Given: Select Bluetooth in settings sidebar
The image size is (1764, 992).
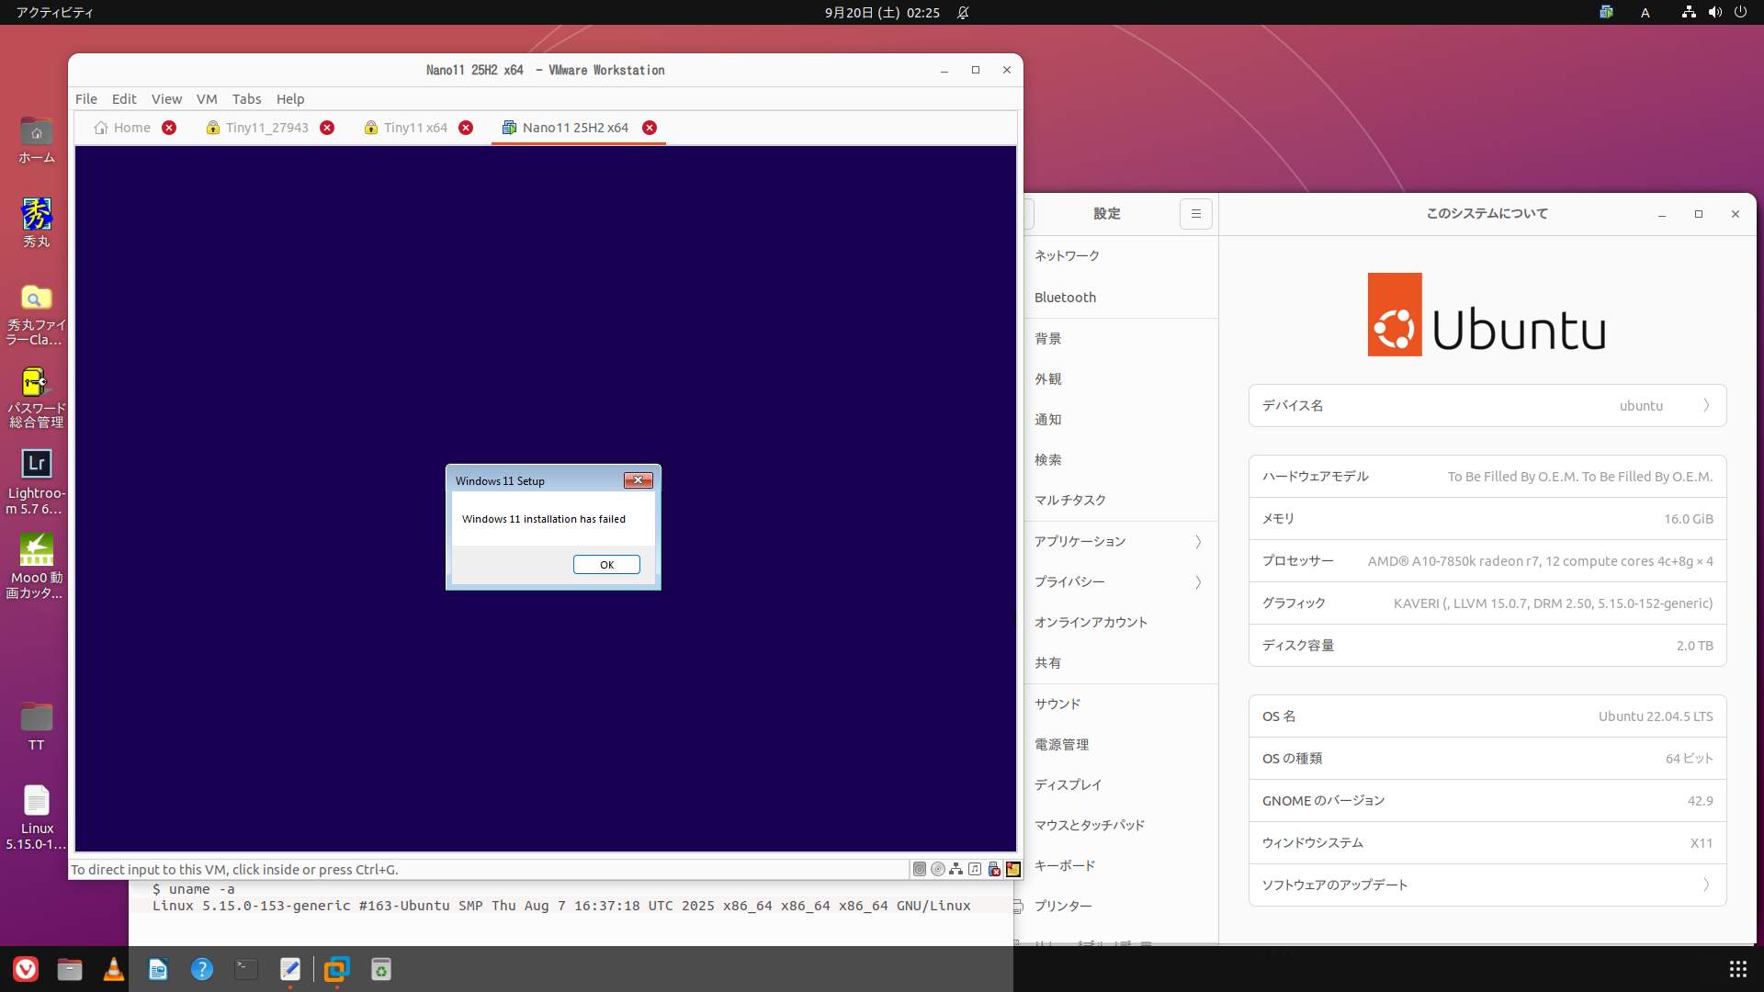Looking at the screenshot, I should pyautogui.click(x=1065, y=298).
